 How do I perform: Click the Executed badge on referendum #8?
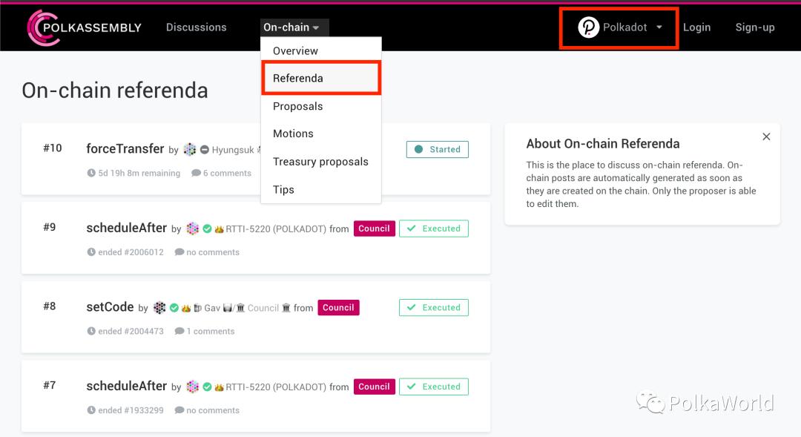point(434,308)
